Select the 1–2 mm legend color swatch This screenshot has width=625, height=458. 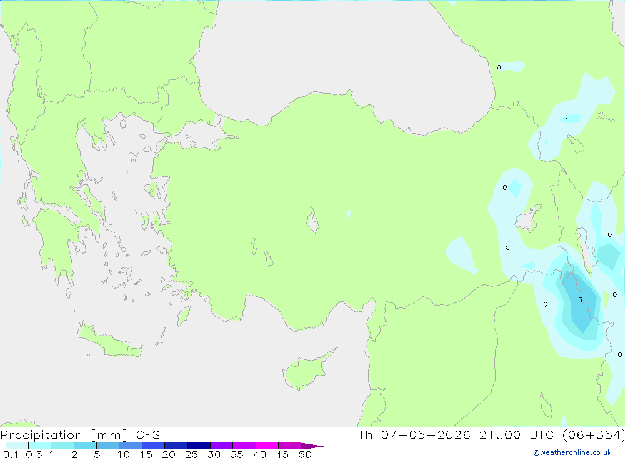(x=62, y=446)
